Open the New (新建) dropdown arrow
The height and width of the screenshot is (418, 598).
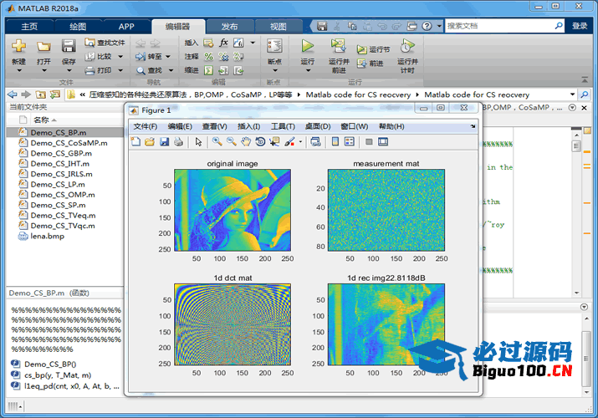tap(18, 71)
